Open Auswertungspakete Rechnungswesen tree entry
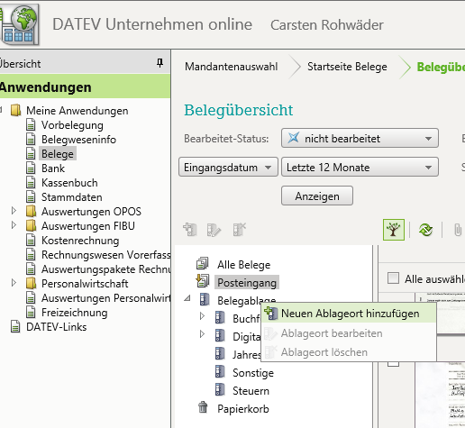 pos(106,269)
